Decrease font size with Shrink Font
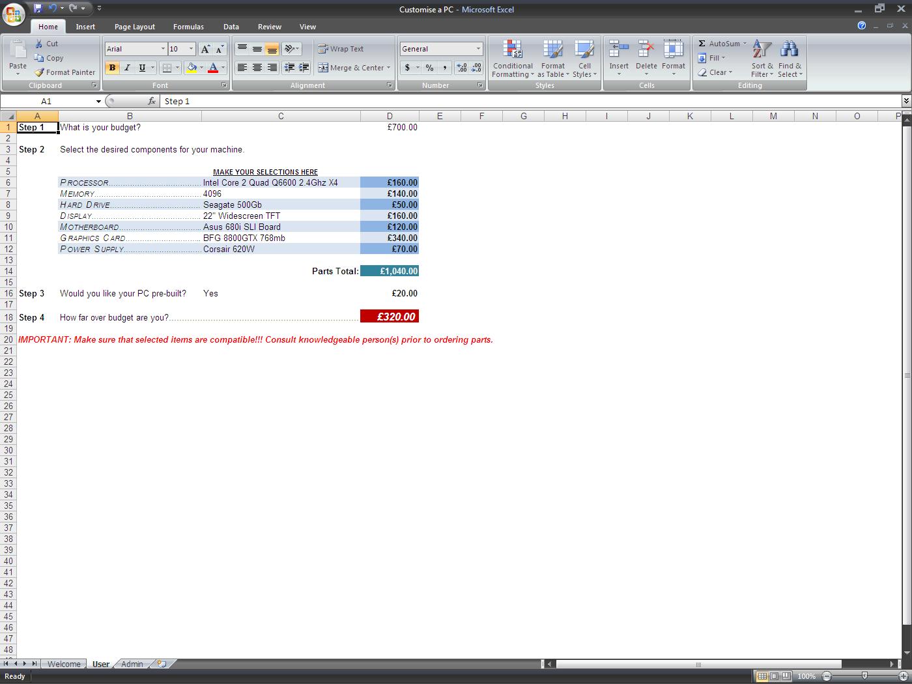 [x=220, y=49]
